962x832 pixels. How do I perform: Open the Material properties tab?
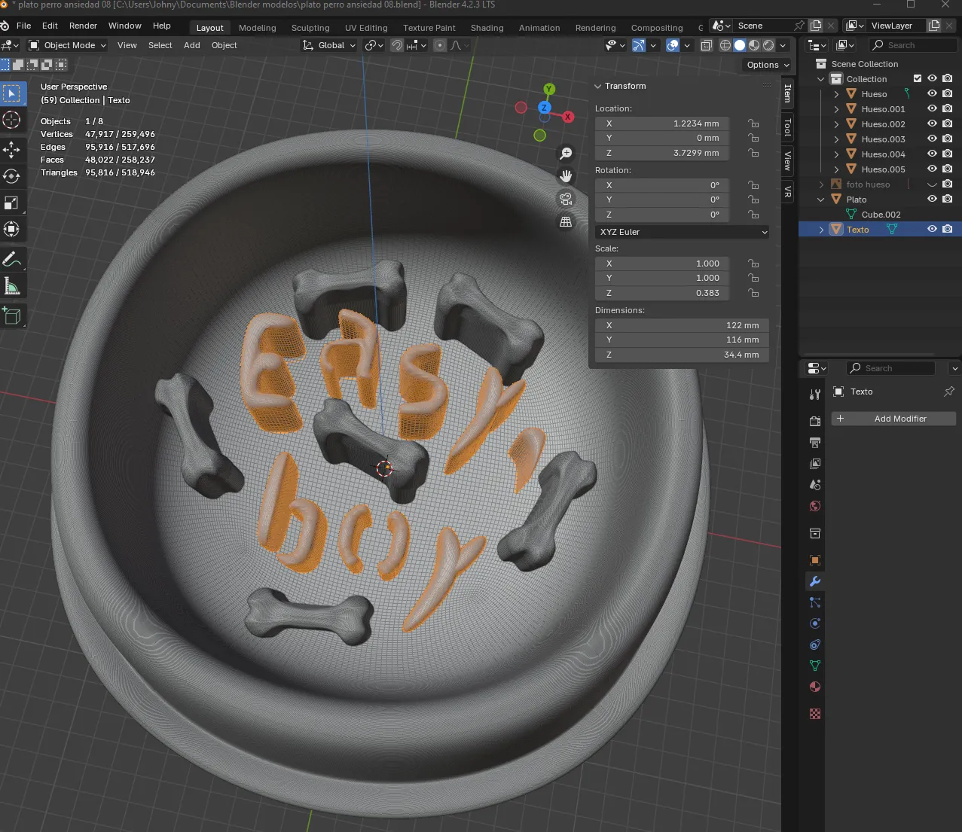[x=814, y=687]
